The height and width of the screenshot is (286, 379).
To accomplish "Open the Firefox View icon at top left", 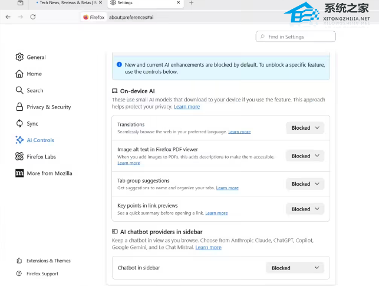I will 21,3.
